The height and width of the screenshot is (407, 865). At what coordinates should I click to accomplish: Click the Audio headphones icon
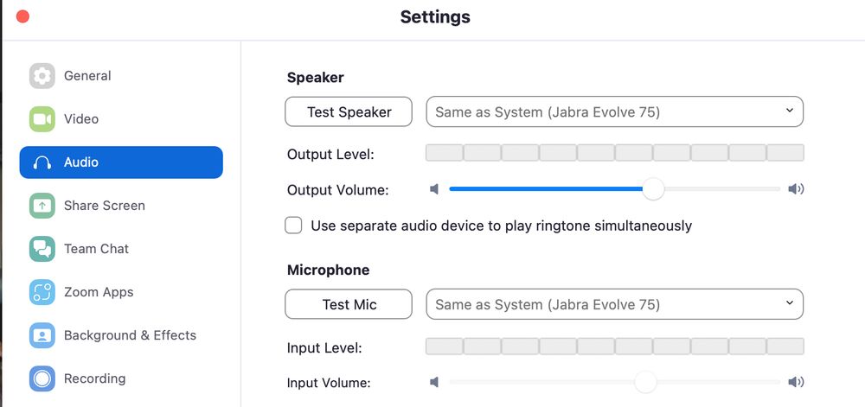42,162
